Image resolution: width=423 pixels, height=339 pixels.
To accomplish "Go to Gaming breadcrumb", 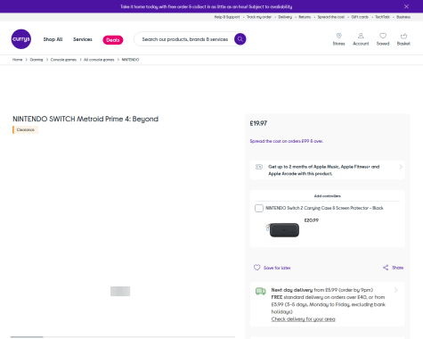I will (37, 60).
